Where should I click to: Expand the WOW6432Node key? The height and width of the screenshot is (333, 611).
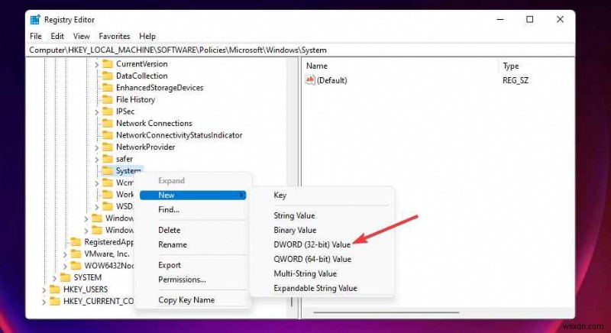pos(65,267)
